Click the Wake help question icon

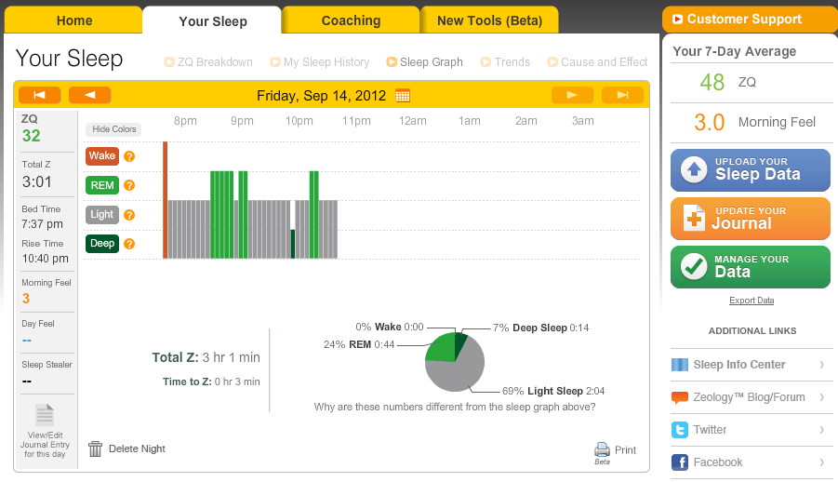tap(129, 156)
